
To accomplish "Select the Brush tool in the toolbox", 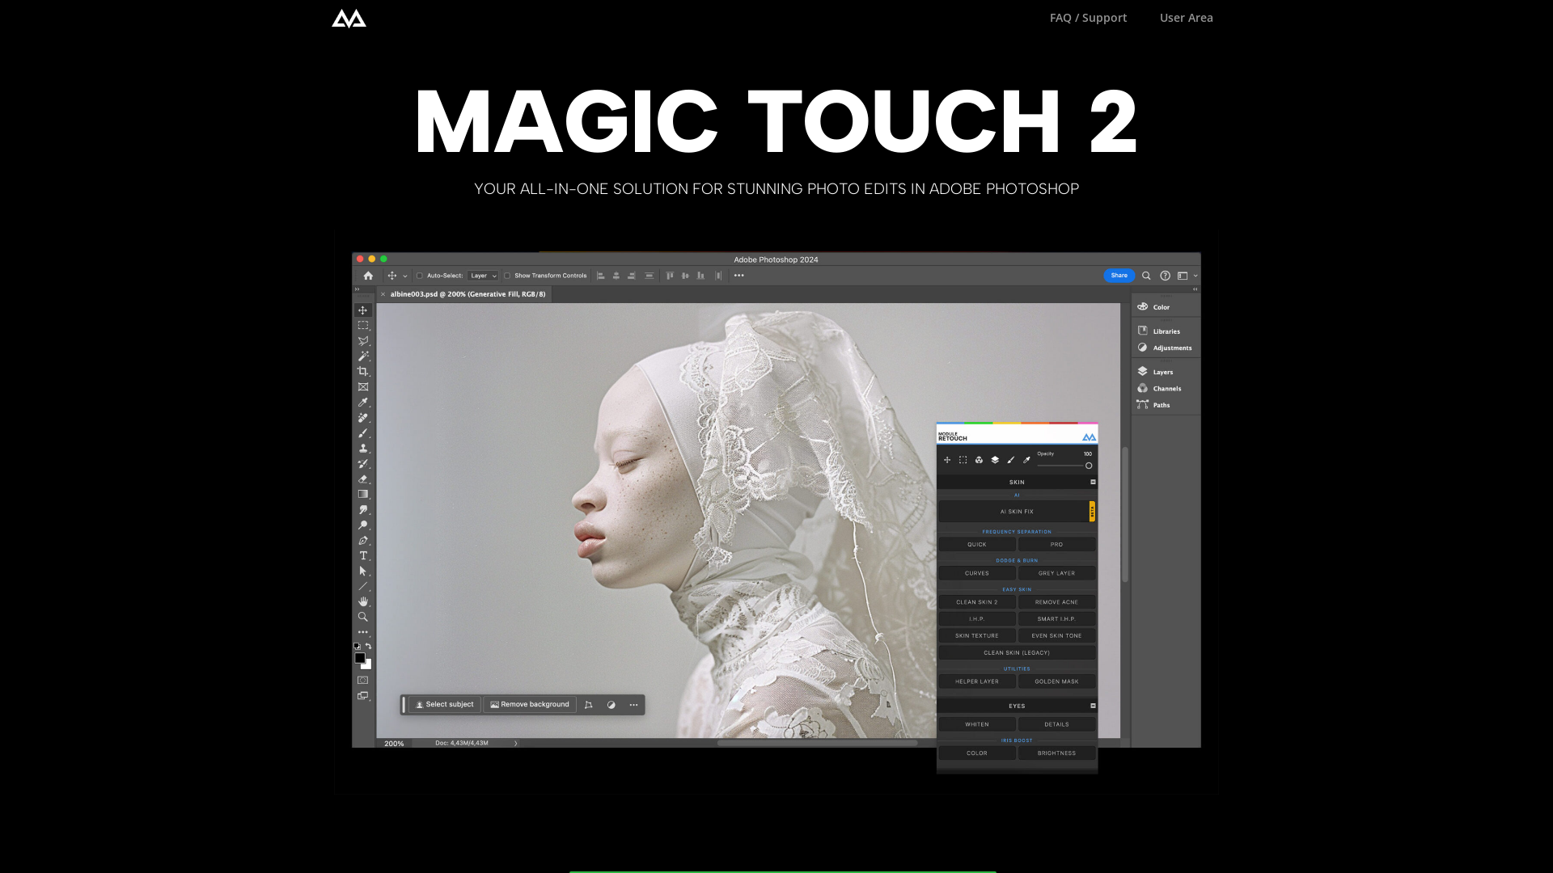I will (363, 432).
